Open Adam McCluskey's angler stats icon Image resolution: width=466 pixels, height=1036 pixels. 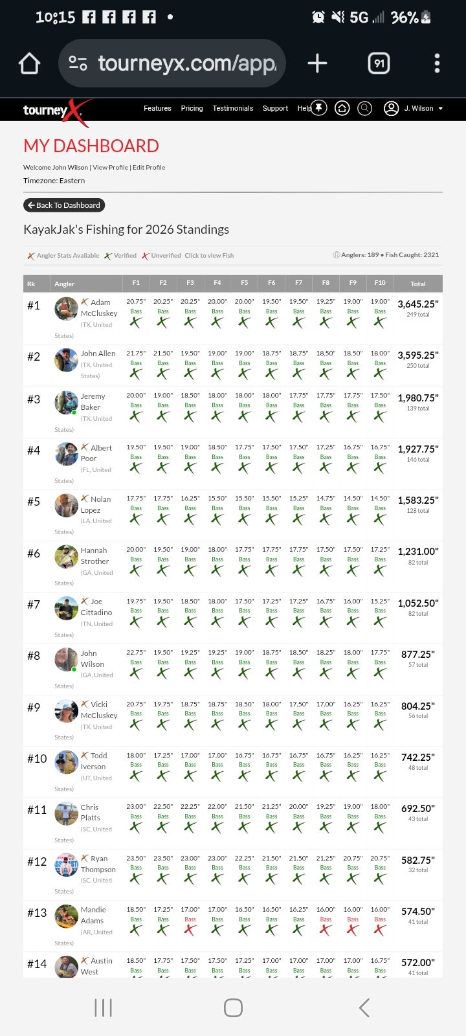85,302
